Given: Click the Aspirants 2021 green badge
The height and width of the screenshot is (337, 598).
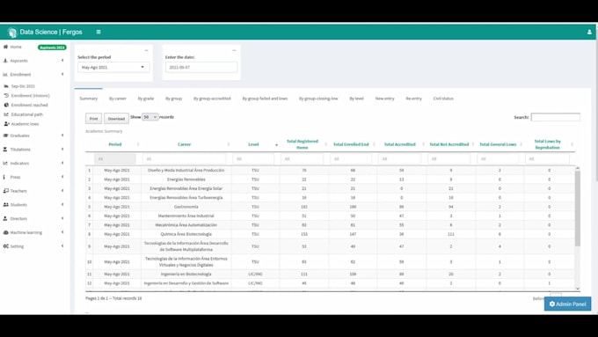Looking at the screenshot, I should pos(52,48).
